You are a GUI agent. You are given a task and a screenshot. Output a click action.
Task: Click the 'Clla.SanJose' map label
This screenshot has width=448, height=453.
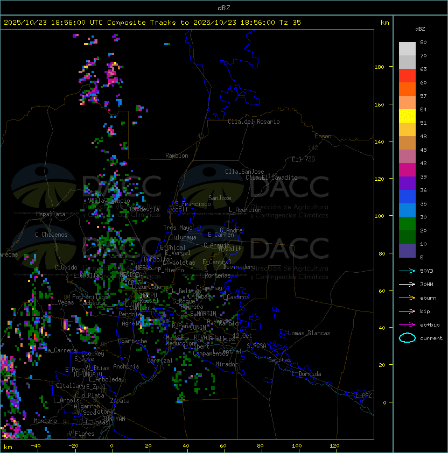244,172
